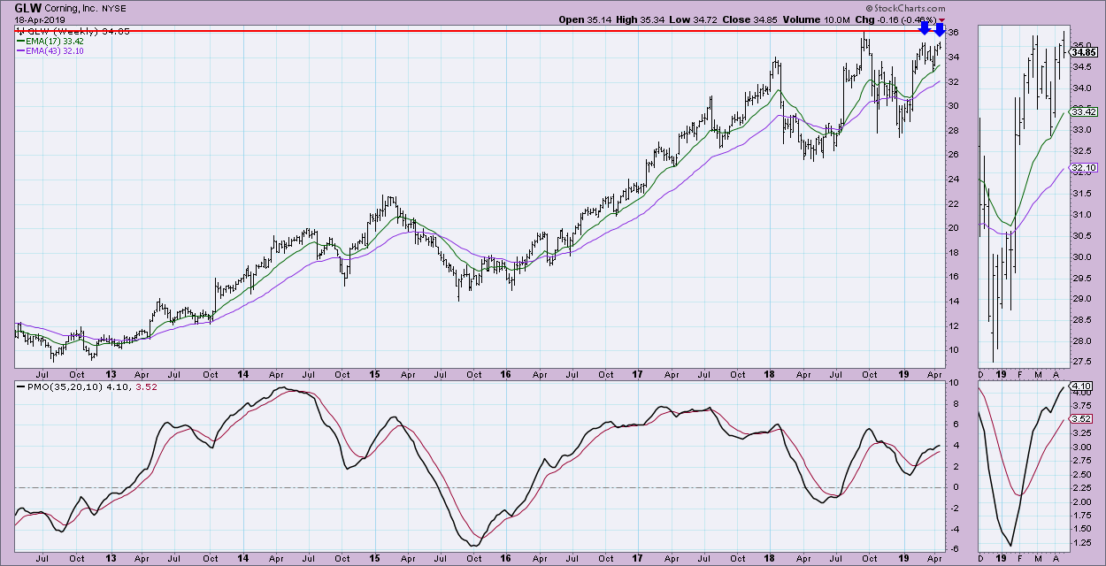This screenshot has height=566, width=1106.
Task: Click the 32.10 purple EMA tag in the zoom panel
Action: (x=1084, y=168)
